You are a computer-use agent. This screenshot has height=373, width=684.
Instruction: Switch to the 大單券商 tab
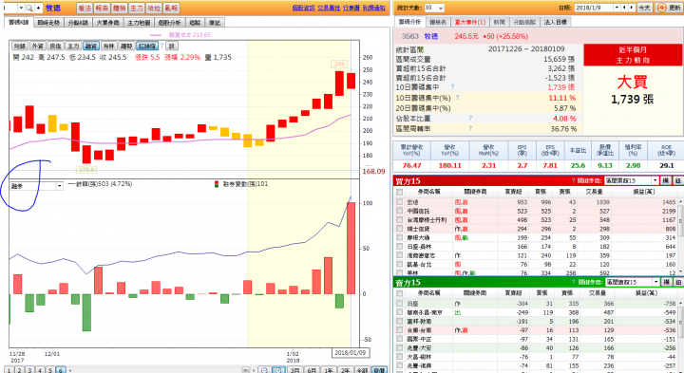click(x=107, y=23)
